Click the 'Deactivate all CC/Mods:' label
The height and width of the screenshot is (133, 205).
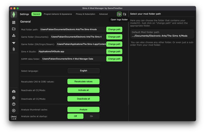click(x=34, y=99)
